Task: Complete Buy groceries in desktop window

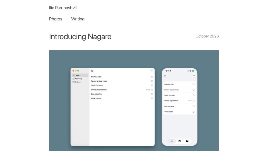Action: (152, 94)
